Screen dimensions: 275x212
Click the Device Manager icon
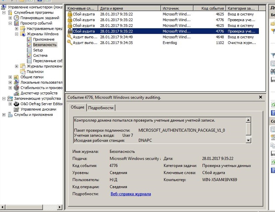tap(16, 93)
